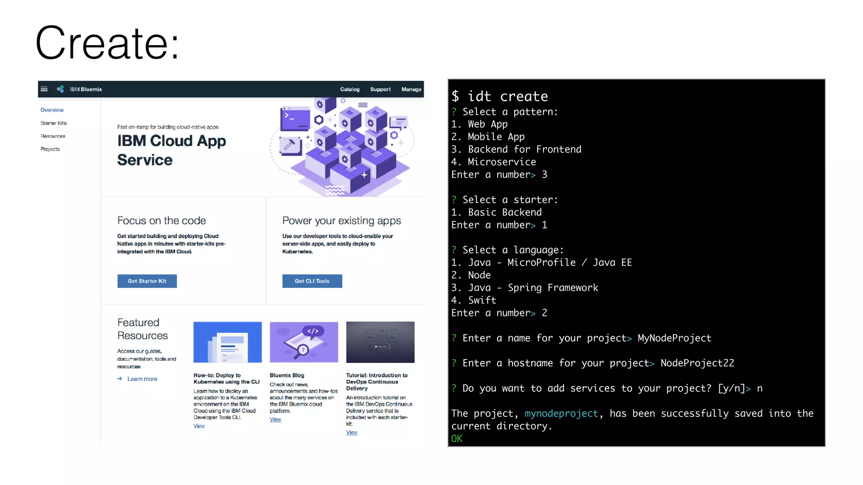
Task: Select Projects in the sidebar
Action: pos(50,149)
